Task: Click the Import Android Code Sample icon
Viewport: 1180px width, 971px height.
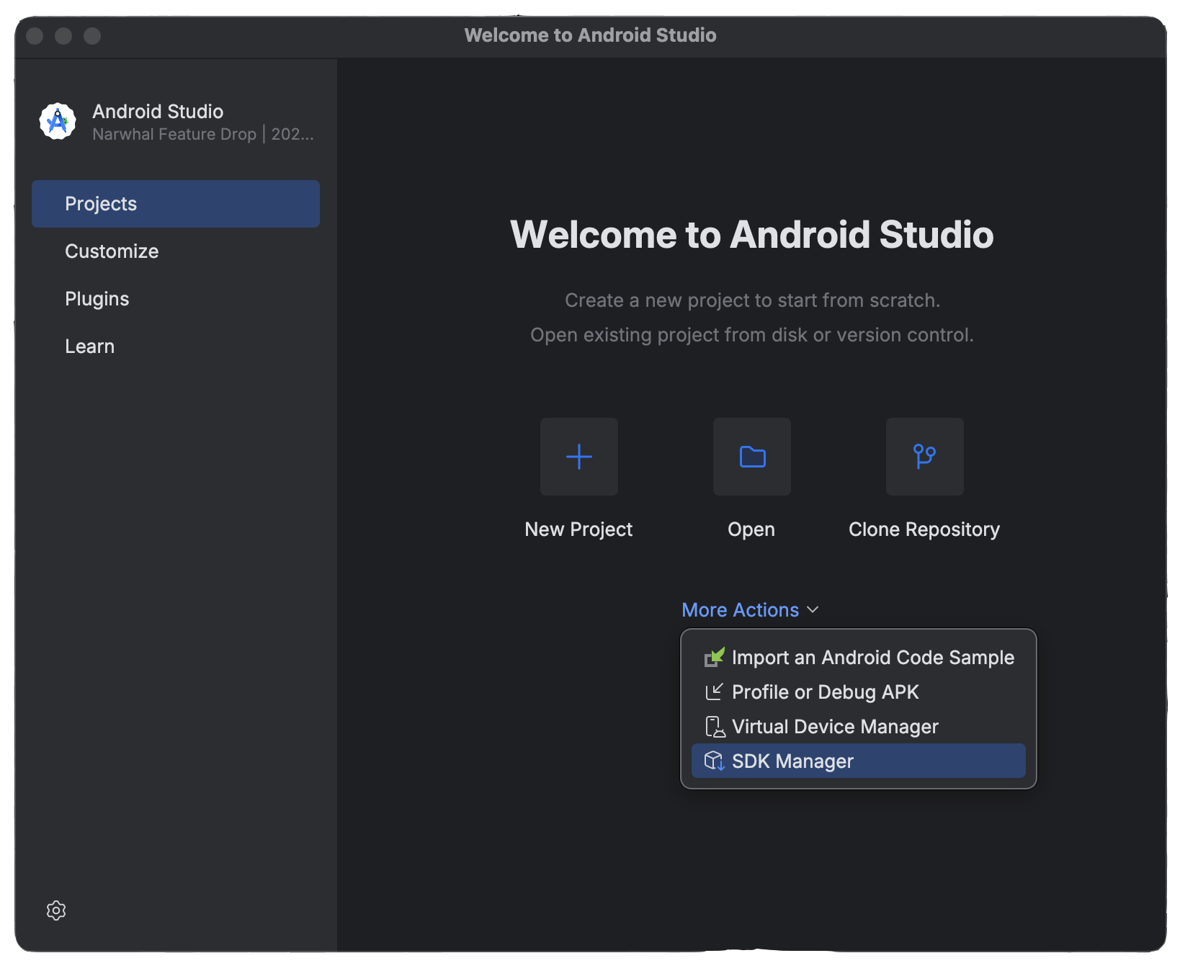Action: pyautogui.click(x=714, y=657)
